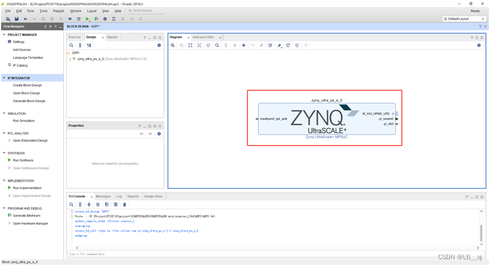Open main toolbar Settings gear
Screen dimensions: 490x266
coord(105,19)
